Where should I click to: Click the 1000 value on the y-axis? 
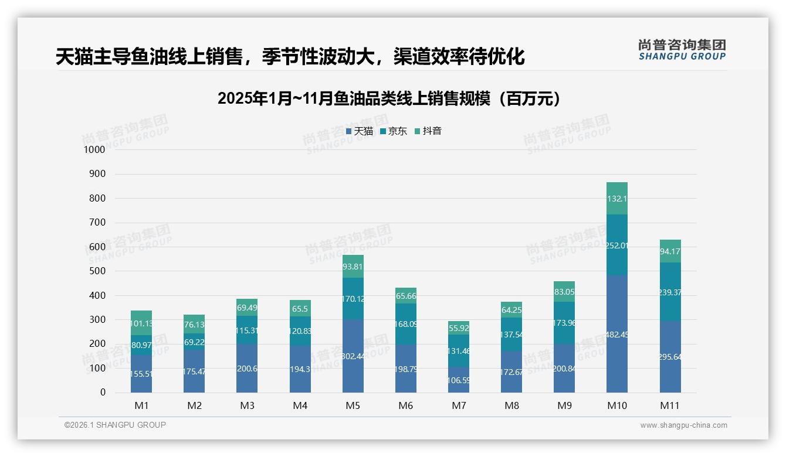(96, 150)
